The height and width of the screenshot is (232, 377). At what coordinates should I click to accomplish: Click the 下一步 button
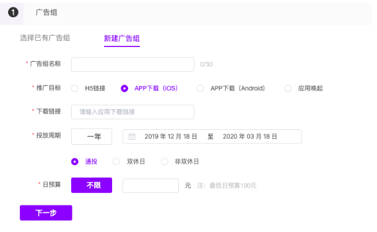(x=46, y=213)
